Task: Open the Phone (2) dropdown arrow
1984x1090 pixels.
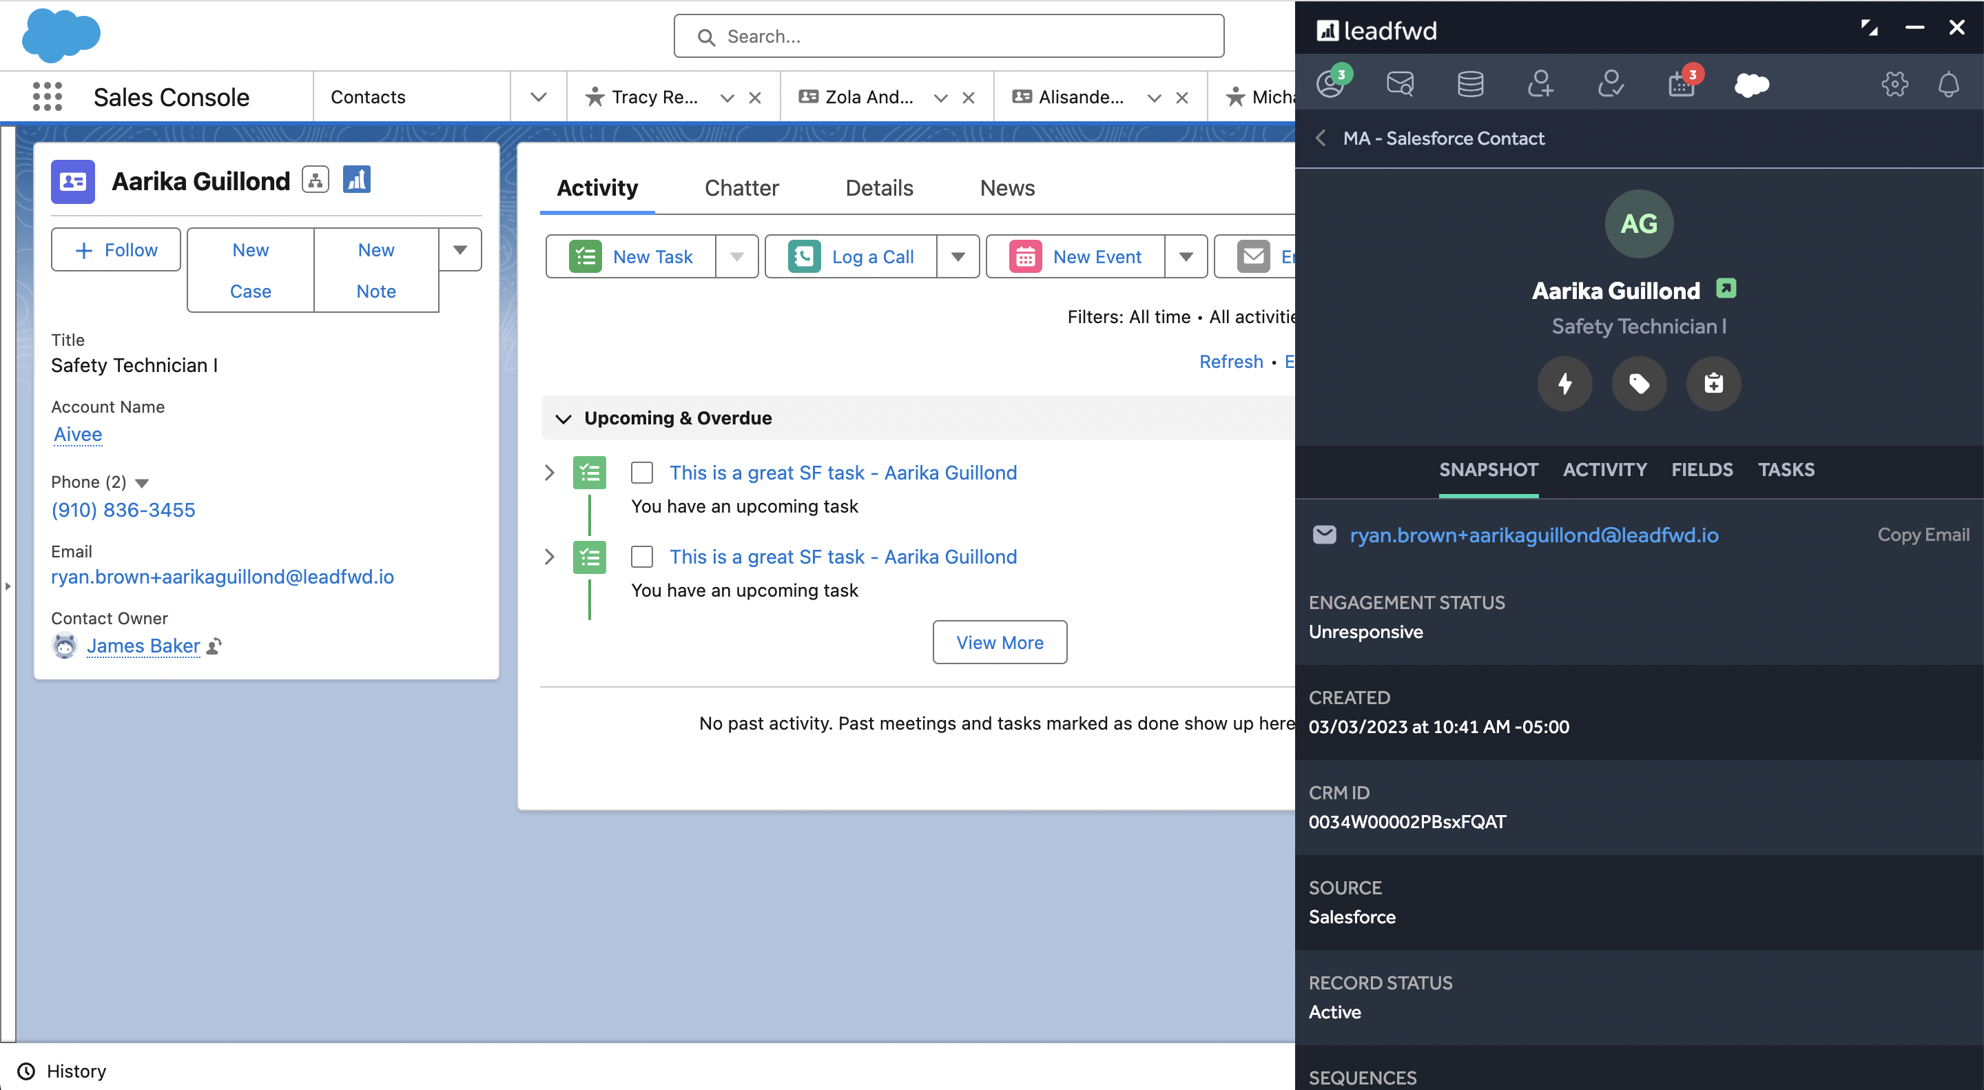Action: (142, 483)
